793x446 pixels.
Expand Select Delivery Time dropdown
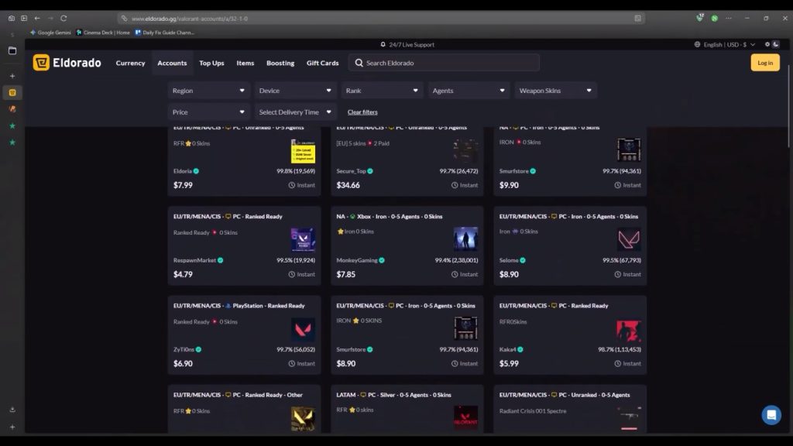coord(295,111)
